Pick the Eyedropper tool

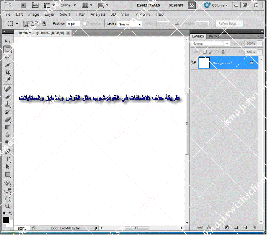tap(7, 80)
